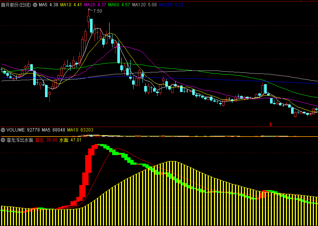Click the MA20: 4.37 label

pos(95,5)
